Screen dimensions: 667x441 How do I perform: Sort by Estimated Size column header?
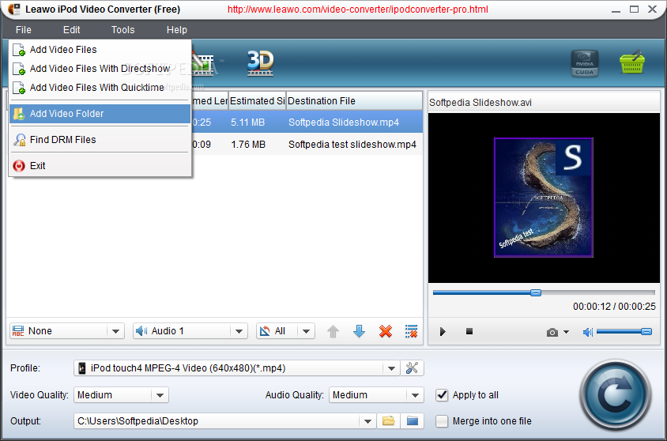(257, 101)
